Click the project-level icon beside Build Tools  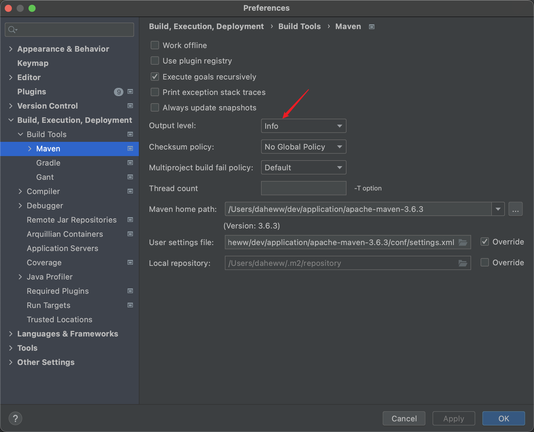pos(130,134)
